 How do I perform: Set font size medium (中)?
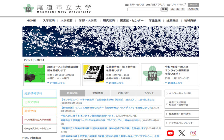178,9
